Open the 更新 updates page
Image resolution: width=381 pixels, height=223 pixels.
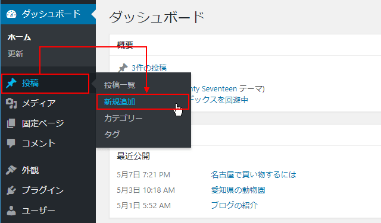point(15,53)
